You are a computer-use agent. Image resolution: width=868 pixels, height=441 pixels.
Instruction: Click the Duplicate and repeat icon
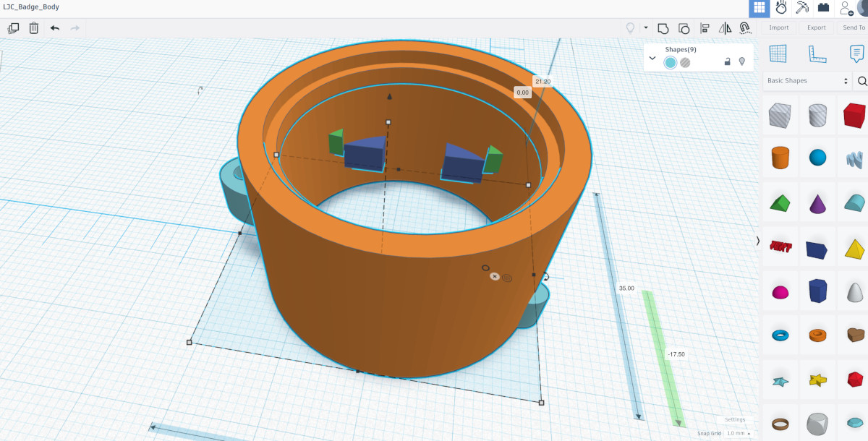coord(13,28)
